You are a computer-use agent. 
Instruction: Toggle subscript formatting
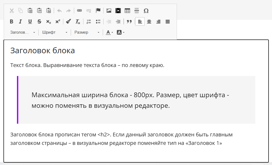pos(48,21)
